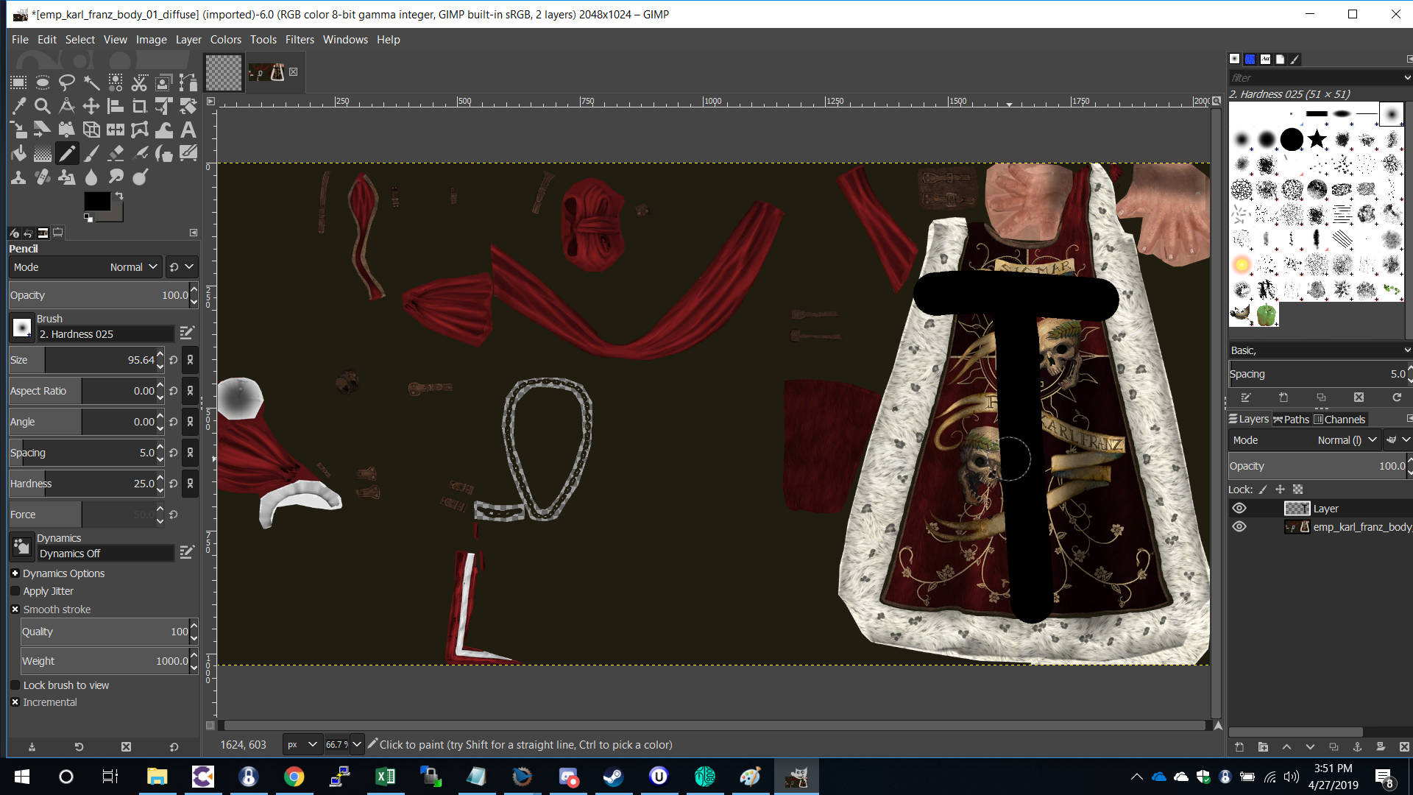Select the large star brush thumbnail
Image resolution: width=1413 pixels, height=795 pixels.
pos(1317,139)
